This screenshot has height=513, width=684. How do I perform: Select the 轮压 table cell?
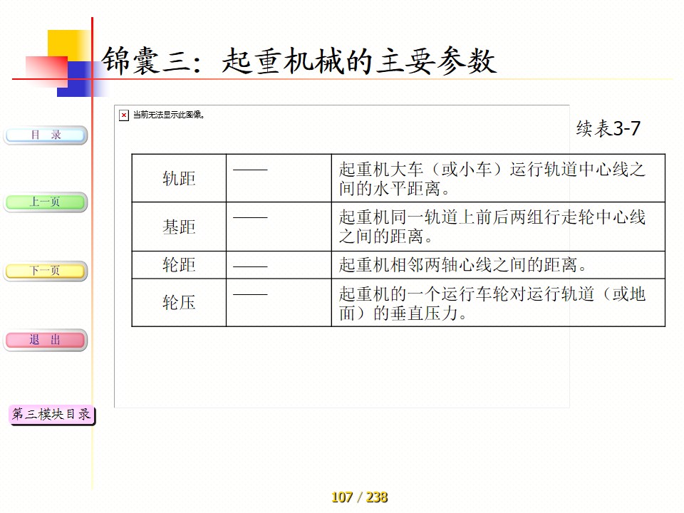(x=179, y=303)
